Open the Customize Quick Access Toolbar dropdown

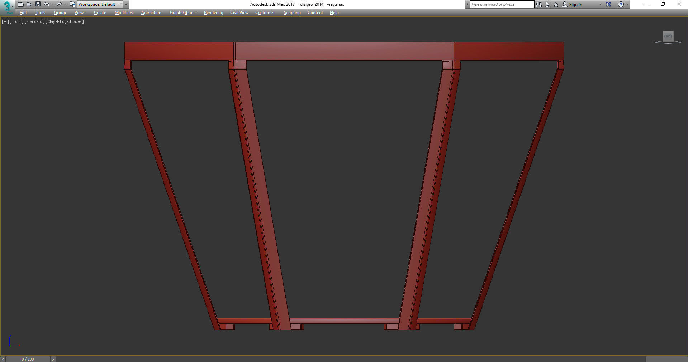pyautogui.click(x=126, y=4)
